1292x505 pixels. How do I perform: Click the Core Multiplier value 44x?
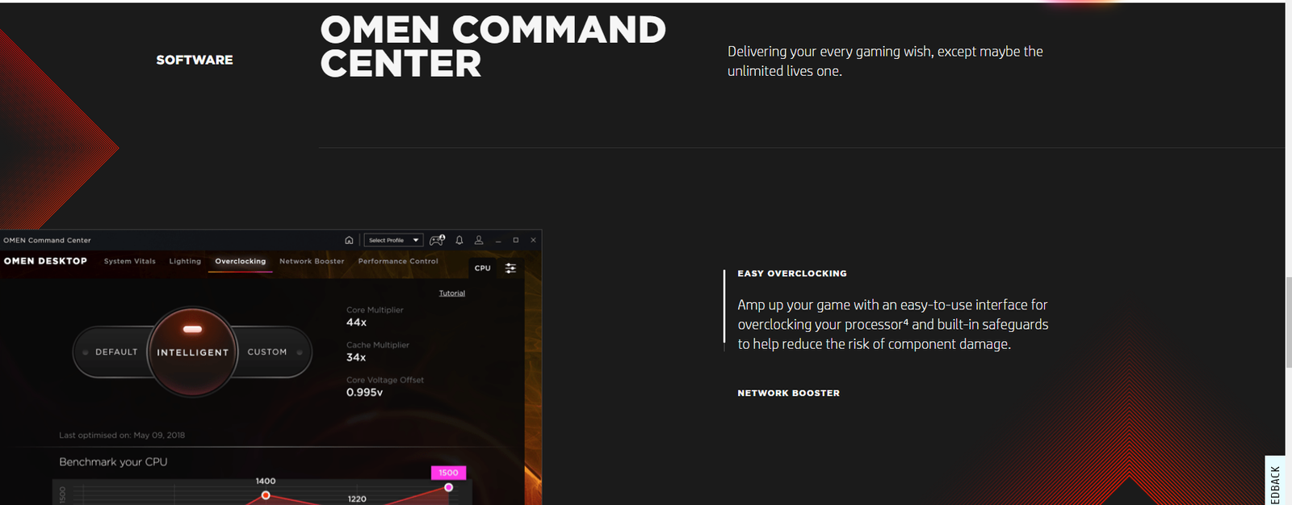click(x=357, y=322)
